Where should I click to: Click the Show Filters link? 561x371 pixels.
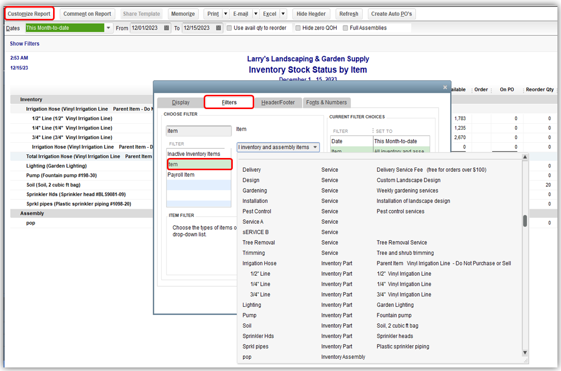tap(25, 43)
